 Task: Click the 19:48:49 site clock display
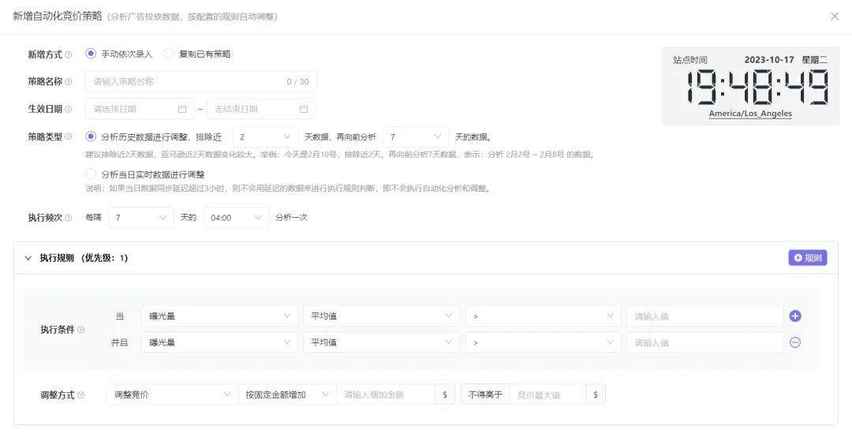(x=757, y=87)
